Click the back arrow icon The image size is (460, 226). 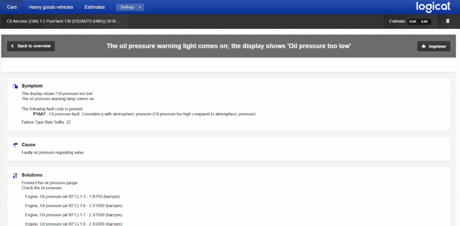point(13,46)
